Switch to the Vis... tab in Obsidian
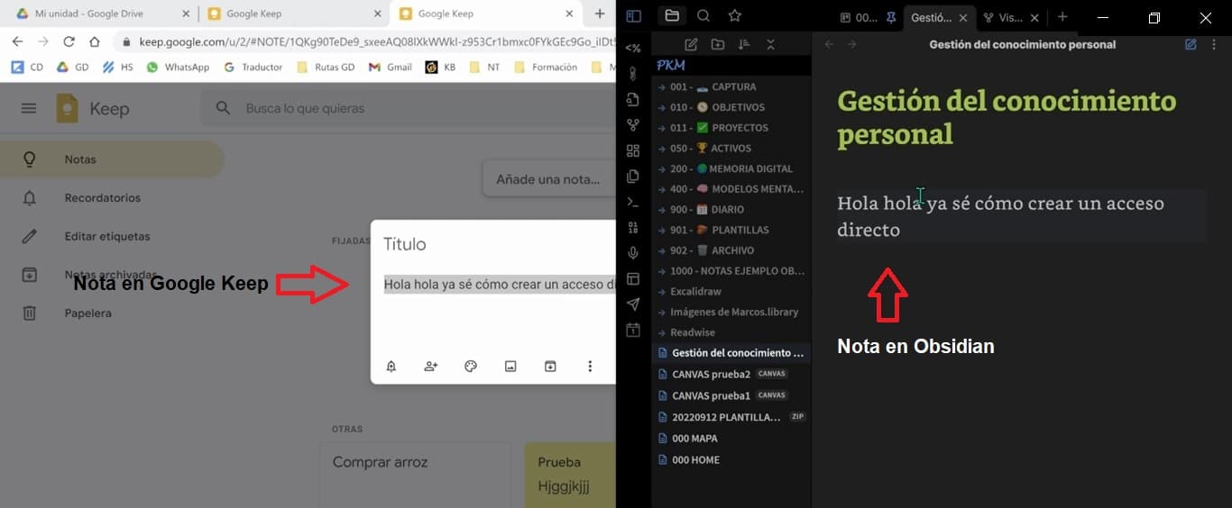Image resolution: width=1232 pixels, height=508 pixels. pos(1011,17)
